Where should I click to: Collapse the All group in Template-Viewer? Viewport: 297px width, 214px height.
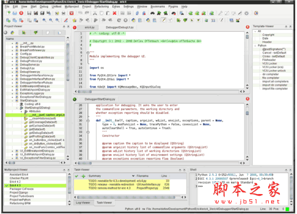point(255,31)
